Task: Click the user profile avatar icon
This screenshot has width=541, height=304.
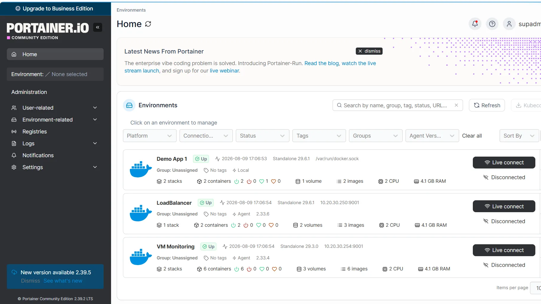Action: pos(509,24)
